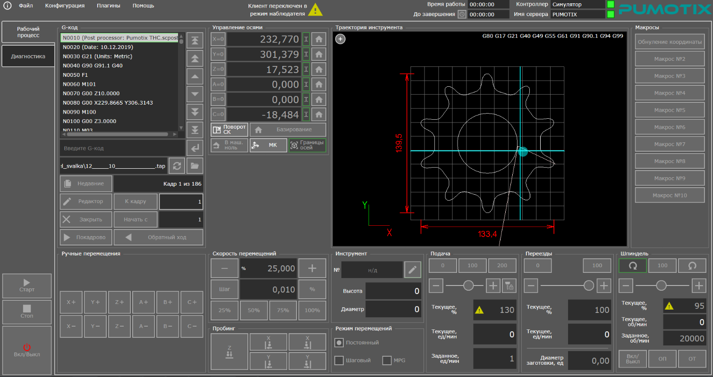
Task: Click Обратный ход reverse button
Action: [159, 237]
